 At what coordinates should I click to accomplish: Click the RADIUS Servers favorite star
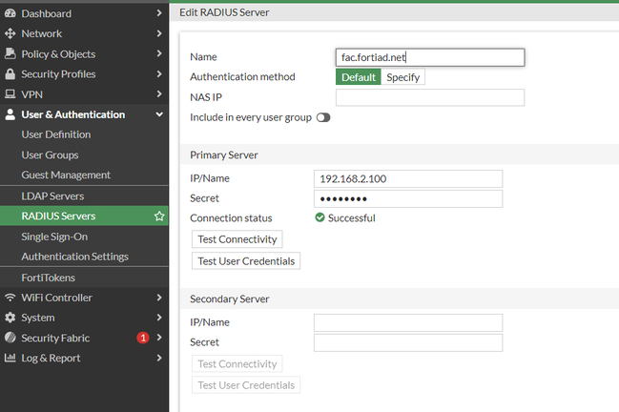[x=159, y=216]
